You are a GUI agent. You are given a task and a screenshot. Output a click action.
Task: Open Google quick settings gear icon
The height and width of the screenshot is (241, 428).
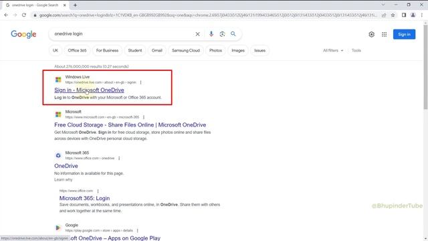click(371, 34)
